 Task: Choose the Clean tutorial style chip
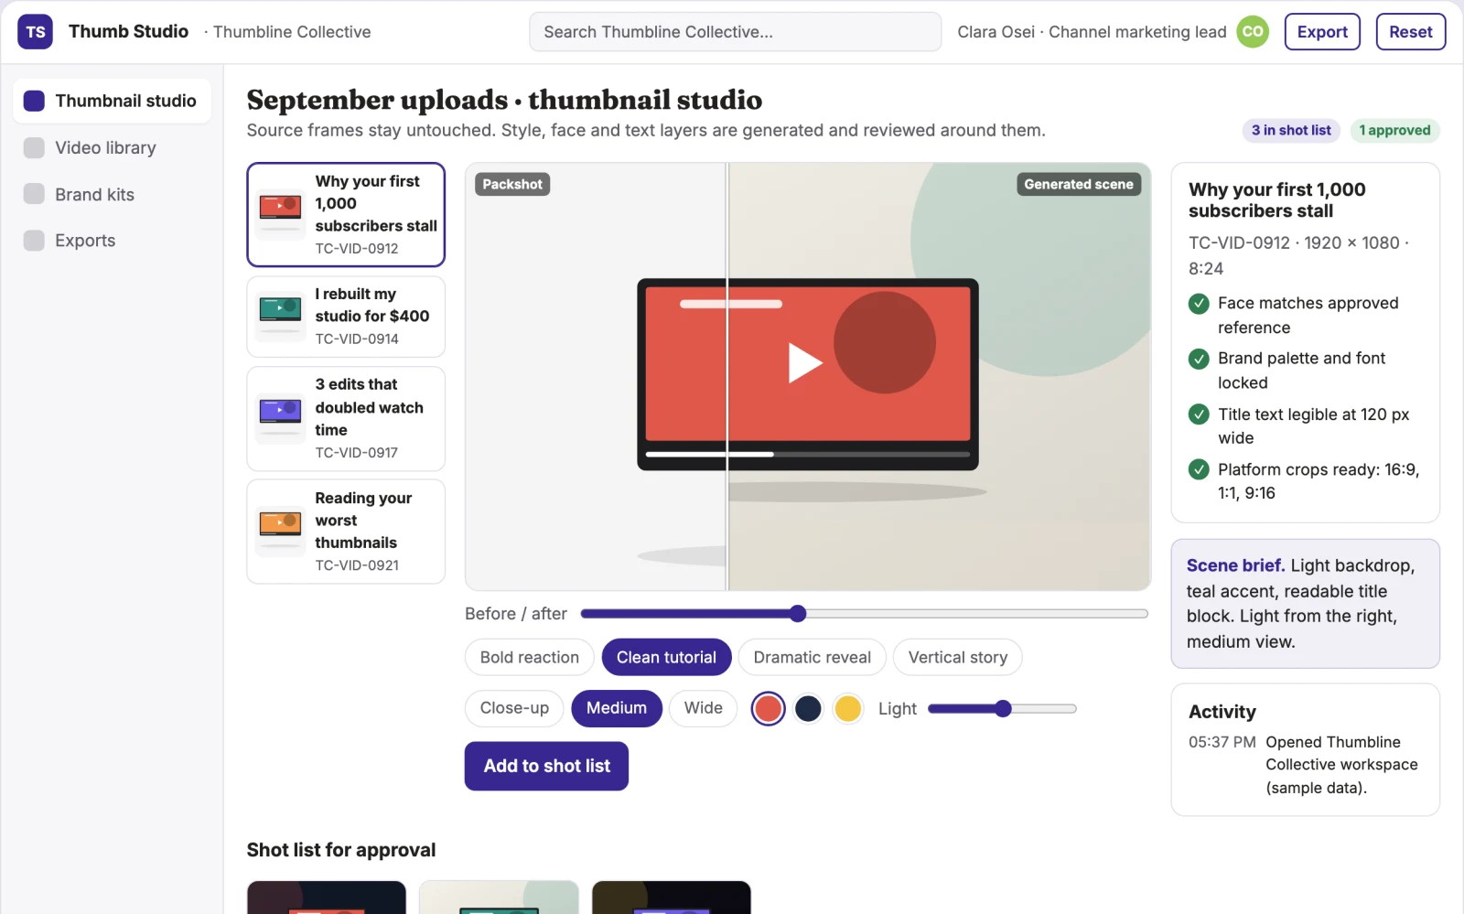click(x=666, y=657)
